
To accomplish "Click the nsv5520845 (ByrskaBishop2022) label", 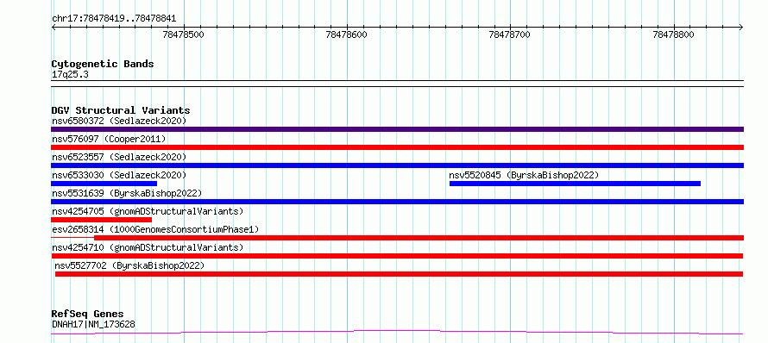I will 524,175.
